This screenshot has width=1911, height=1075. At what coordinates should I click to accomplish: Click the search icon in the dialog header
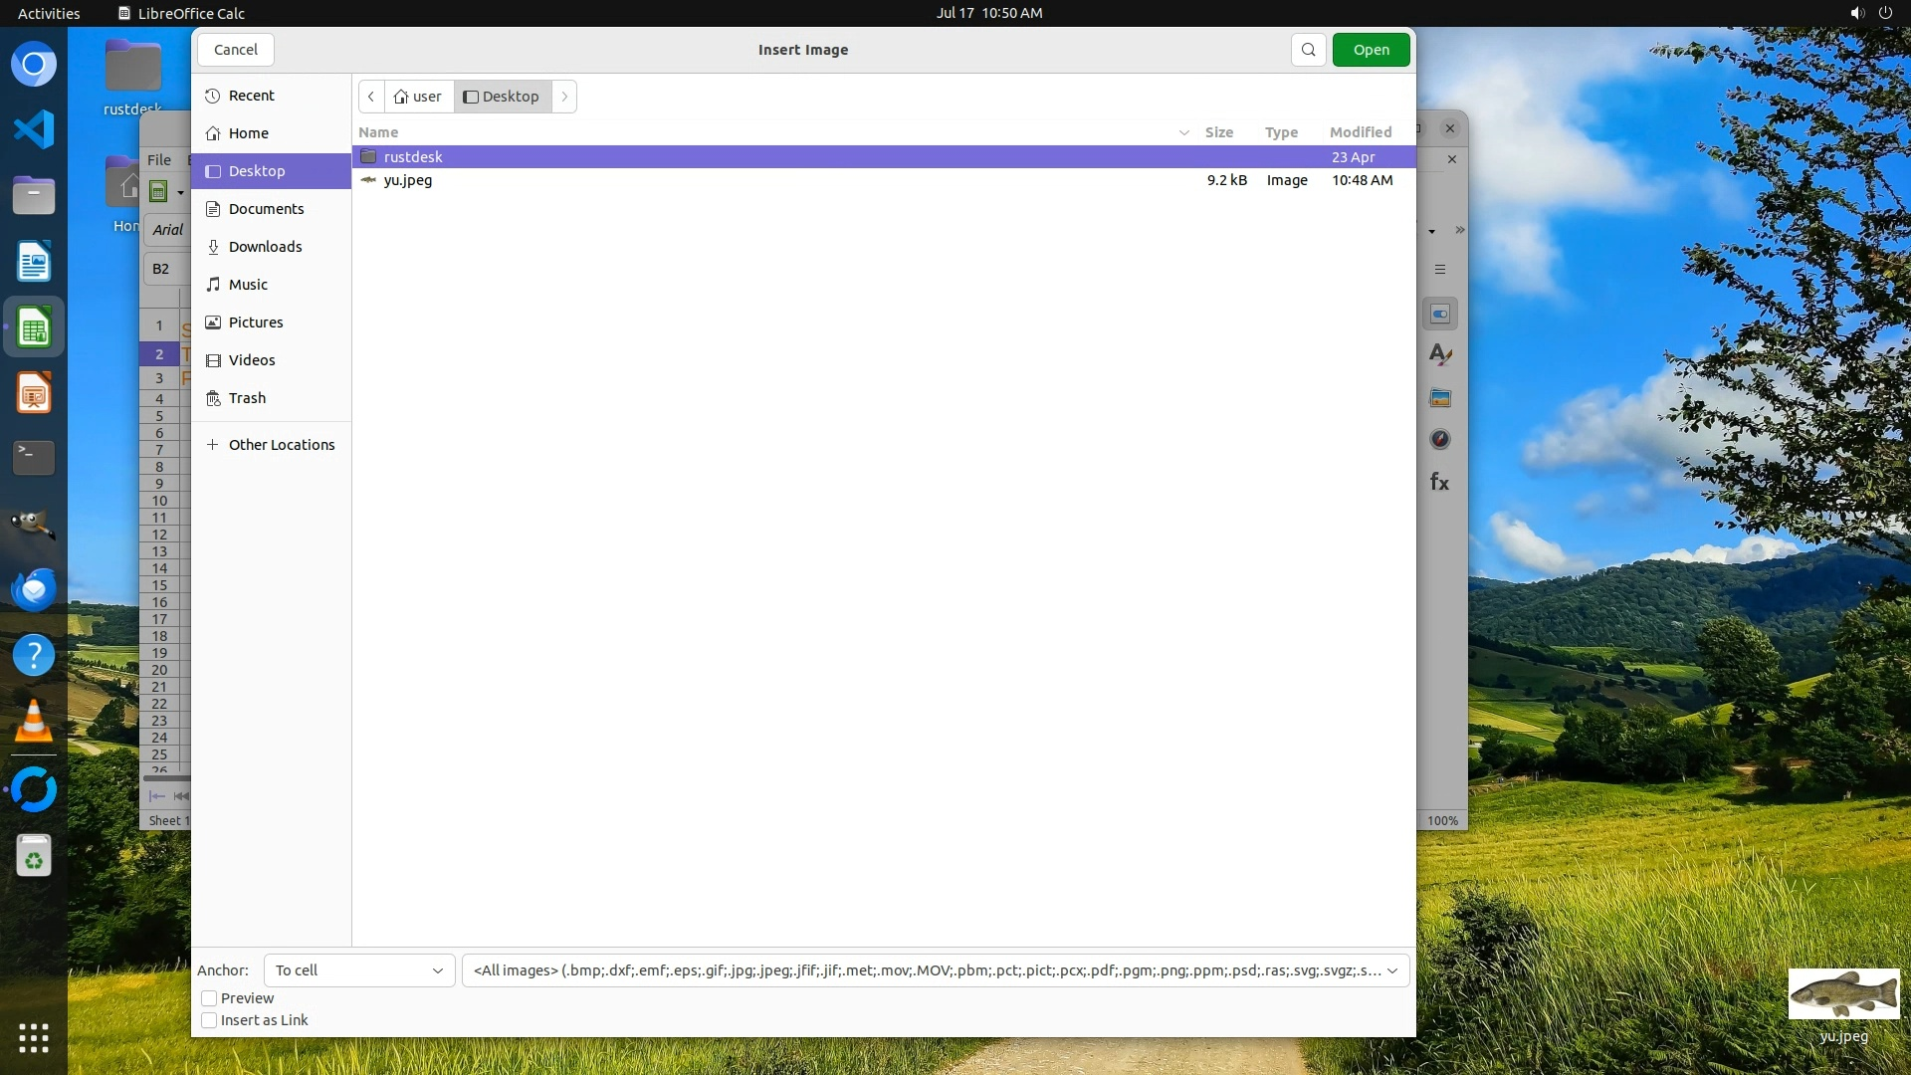click(1308, 50)
